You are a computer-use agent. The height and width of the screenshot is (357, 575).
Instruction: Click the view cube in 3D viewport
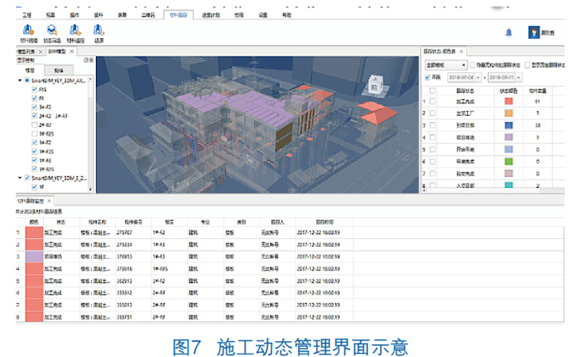pyautogui.click(x=375, y=84)
